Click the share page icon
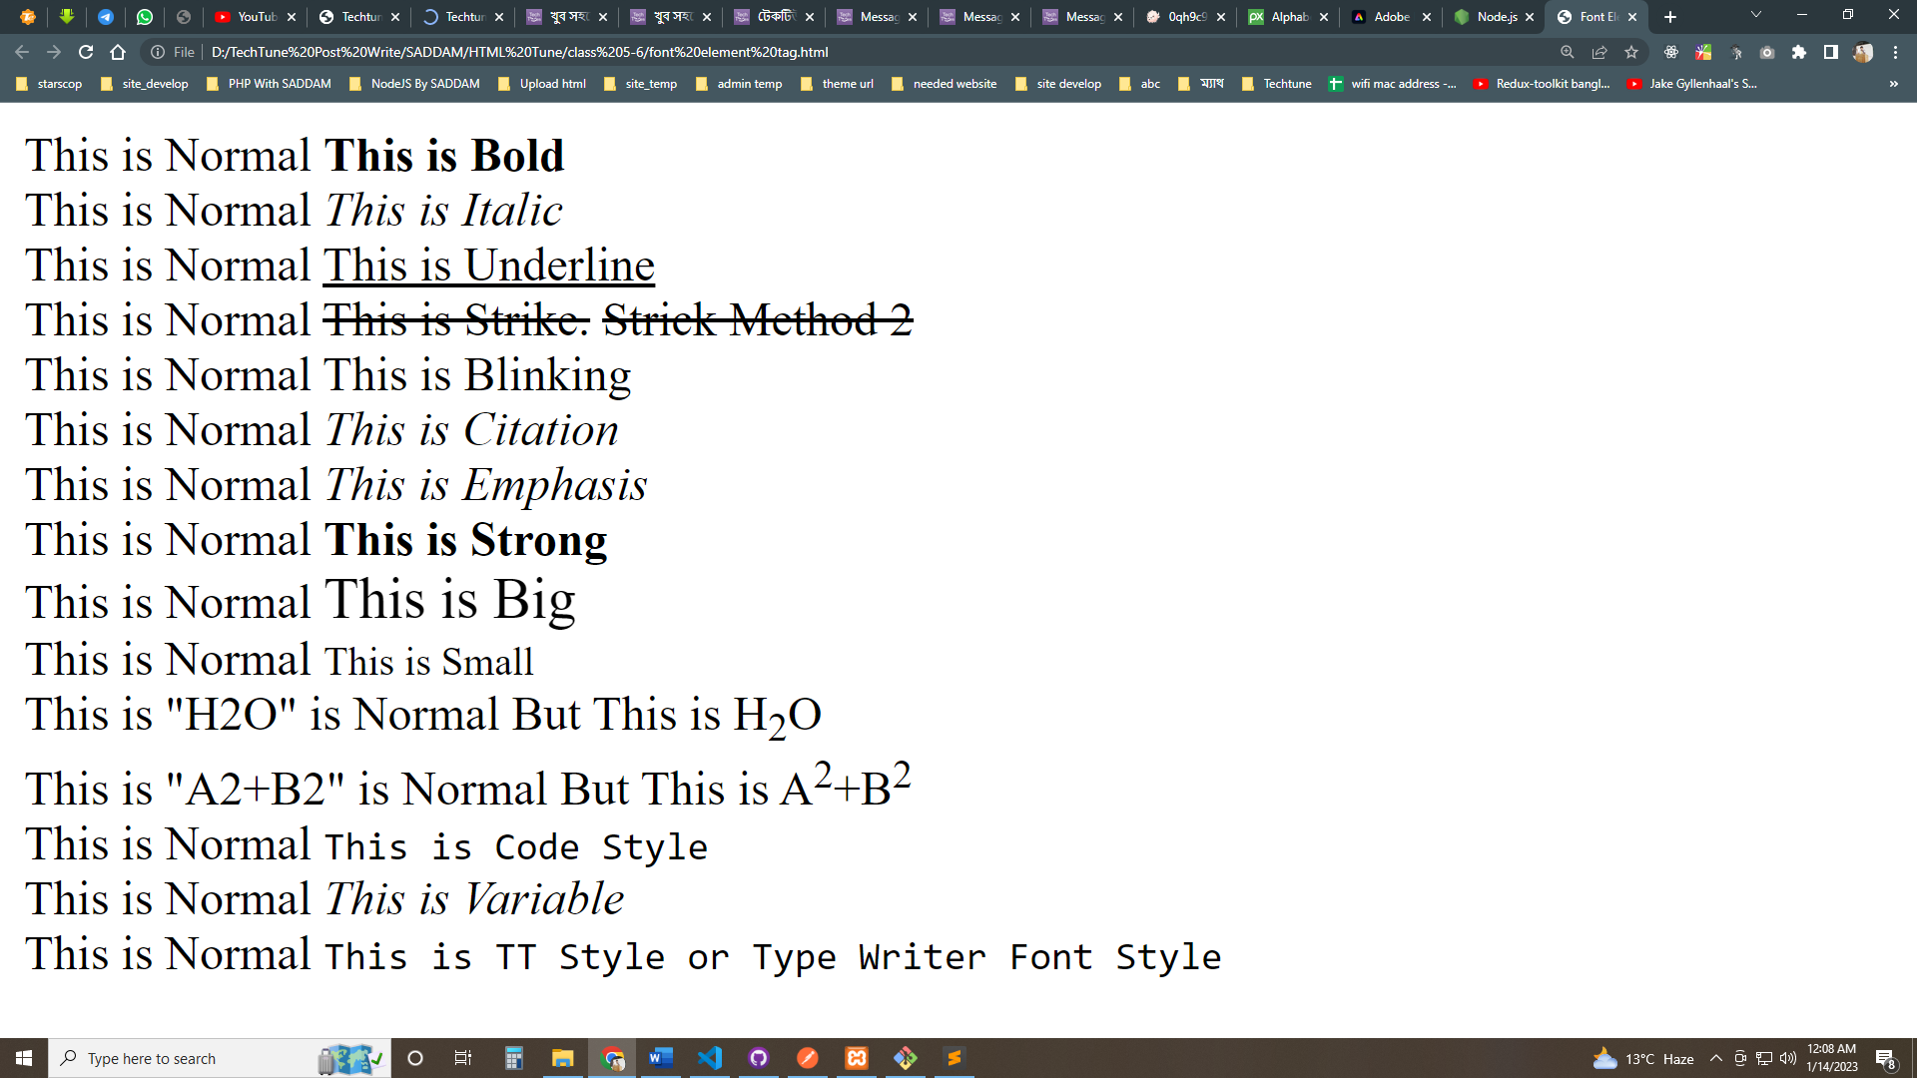 [x=1599, y=52]
